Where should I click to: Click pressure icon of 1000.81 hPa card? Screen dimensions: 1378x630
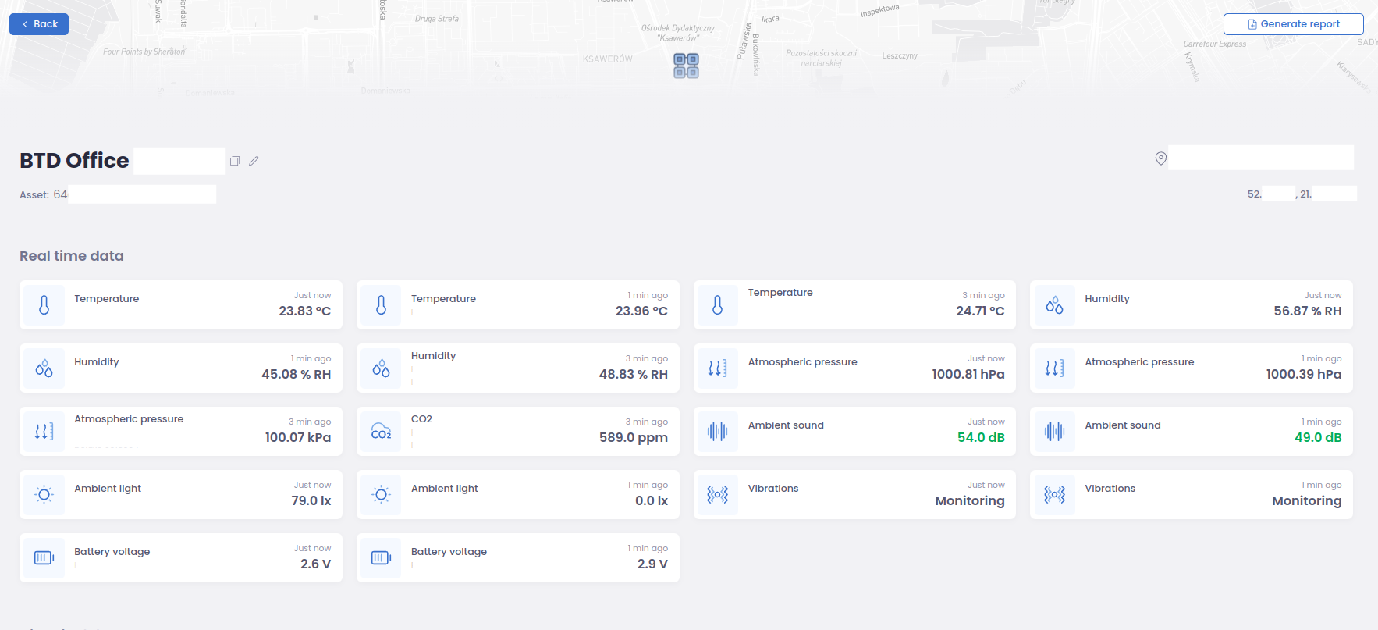pyautogui.click(x=718, y=368)
